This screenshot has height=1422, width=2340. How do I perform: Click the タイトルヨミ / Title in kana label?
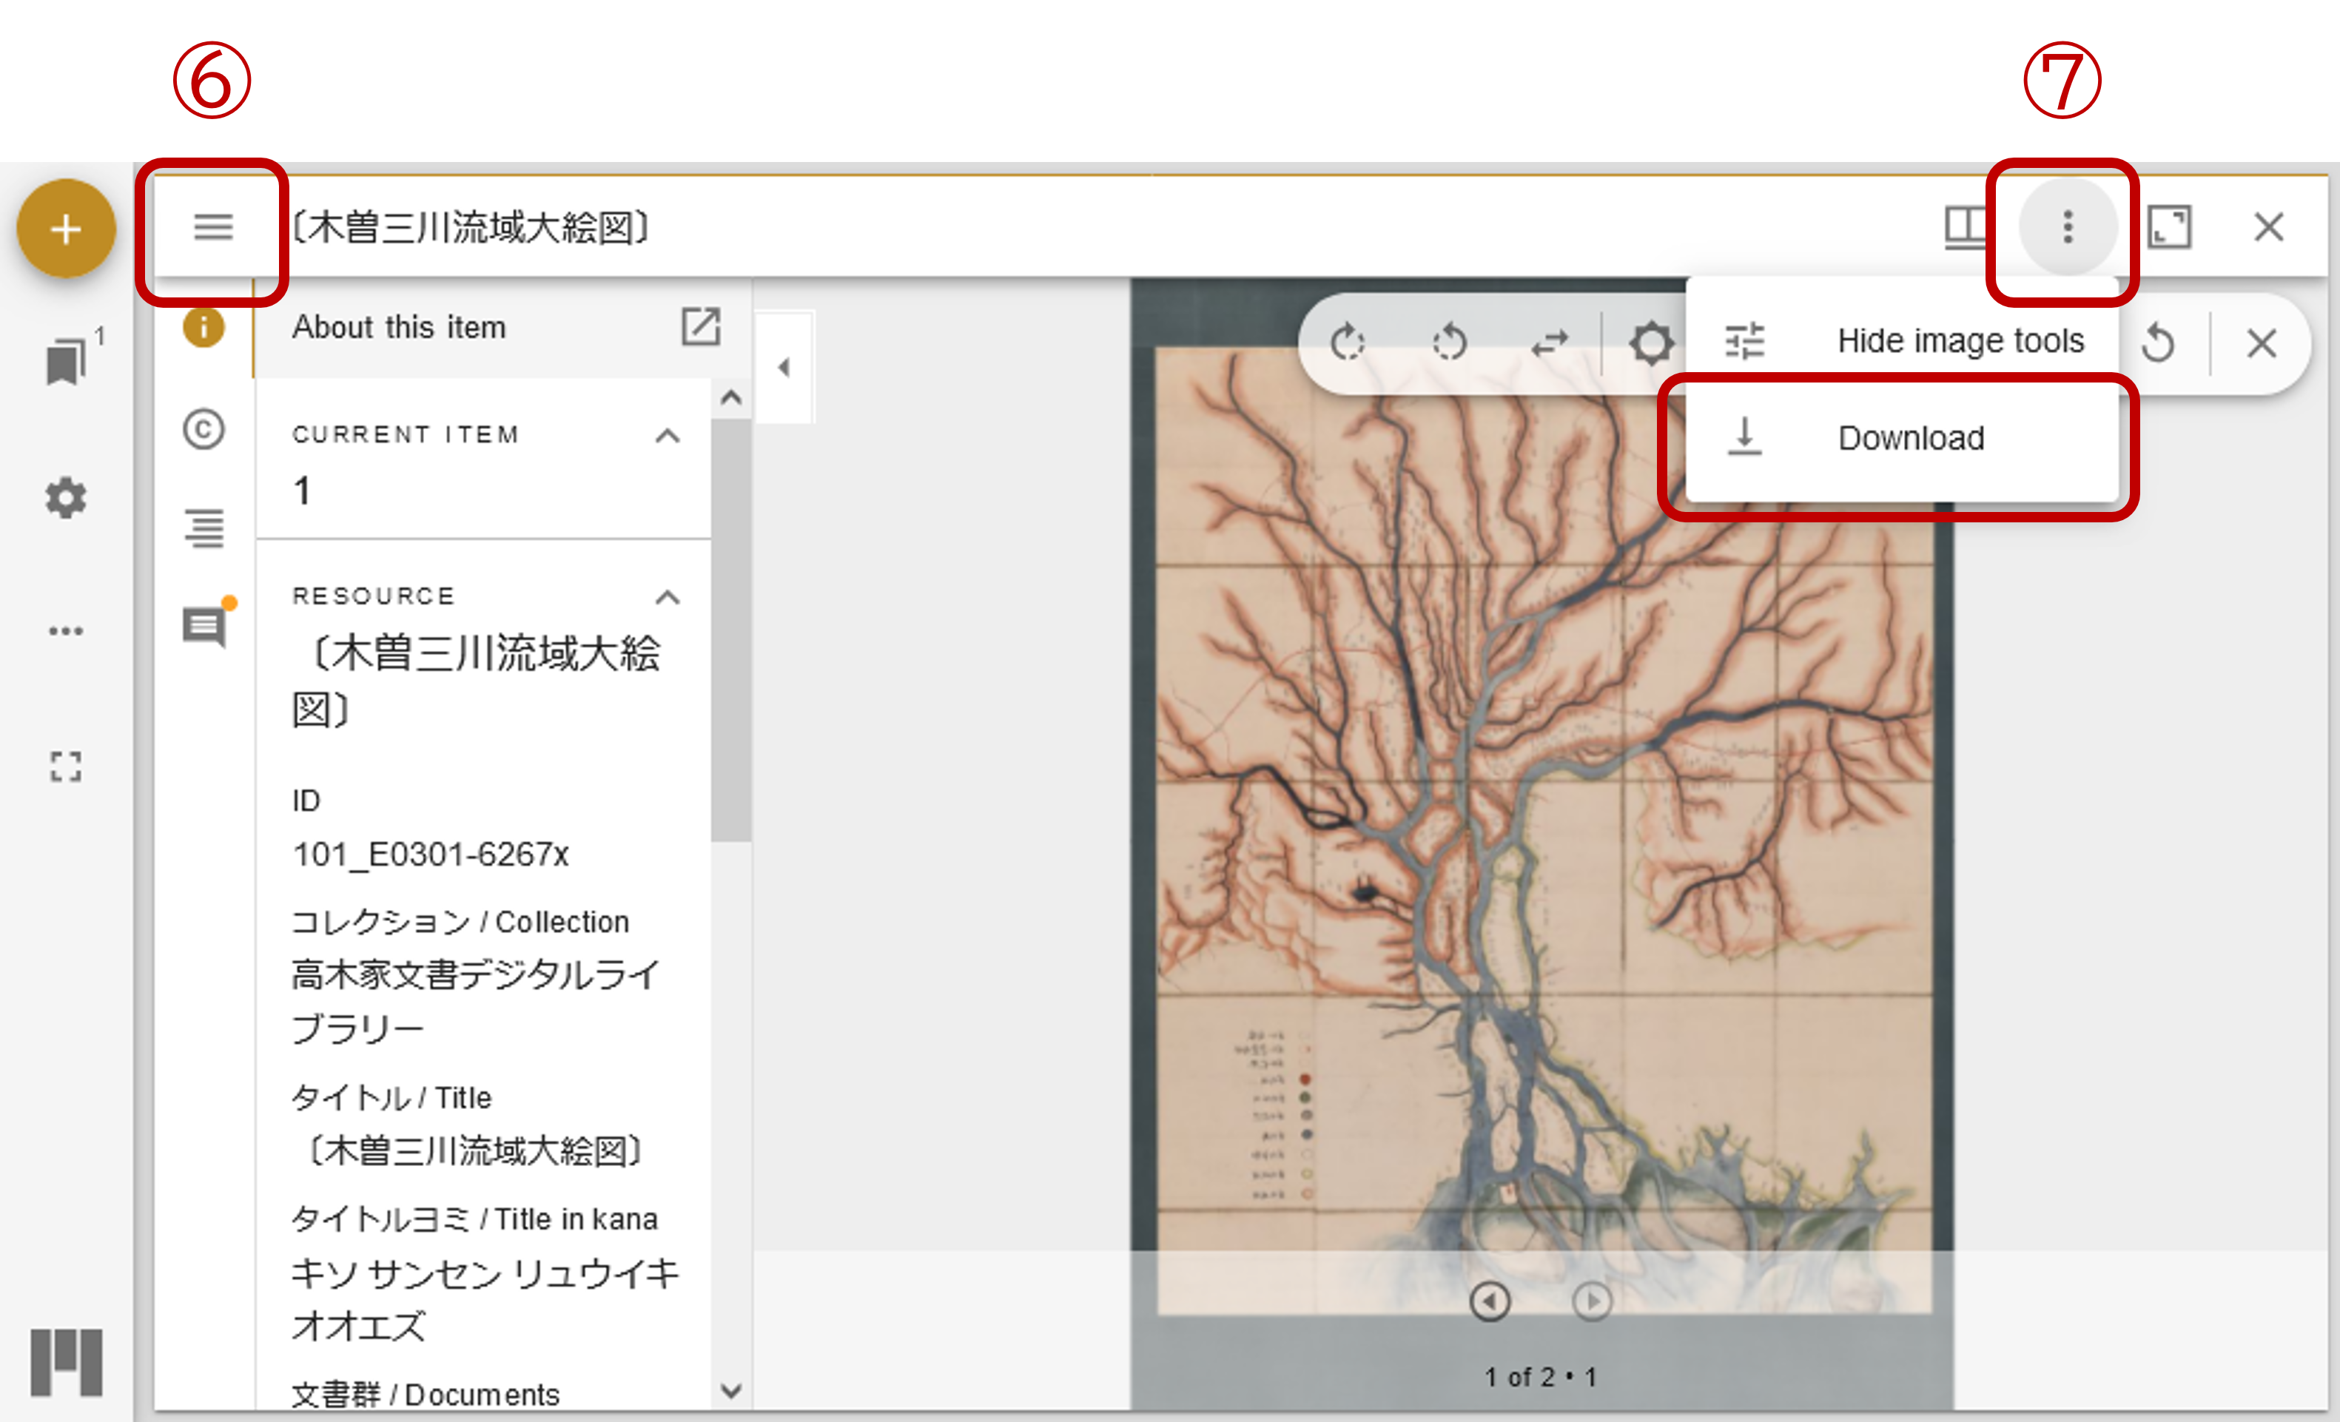tap(474, 1219)
